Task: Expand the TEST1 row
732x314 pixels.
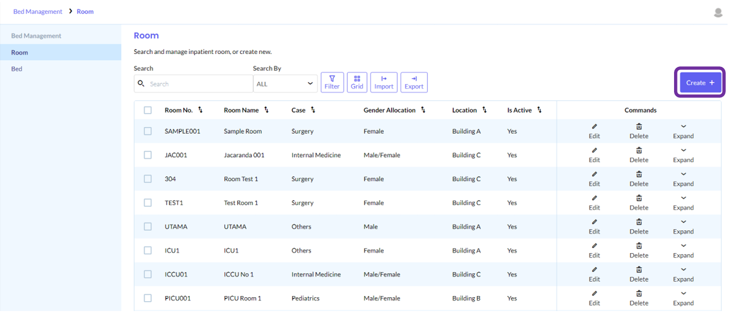Action: 683,203
